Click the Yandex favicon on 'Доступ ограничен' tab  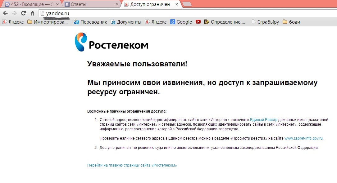[127, 4]
